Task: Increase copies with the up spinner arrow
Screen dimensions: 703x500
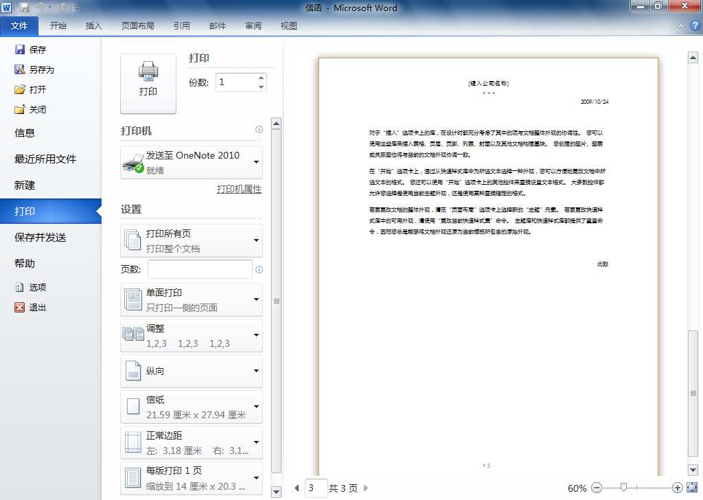Action: pos(261,78)
